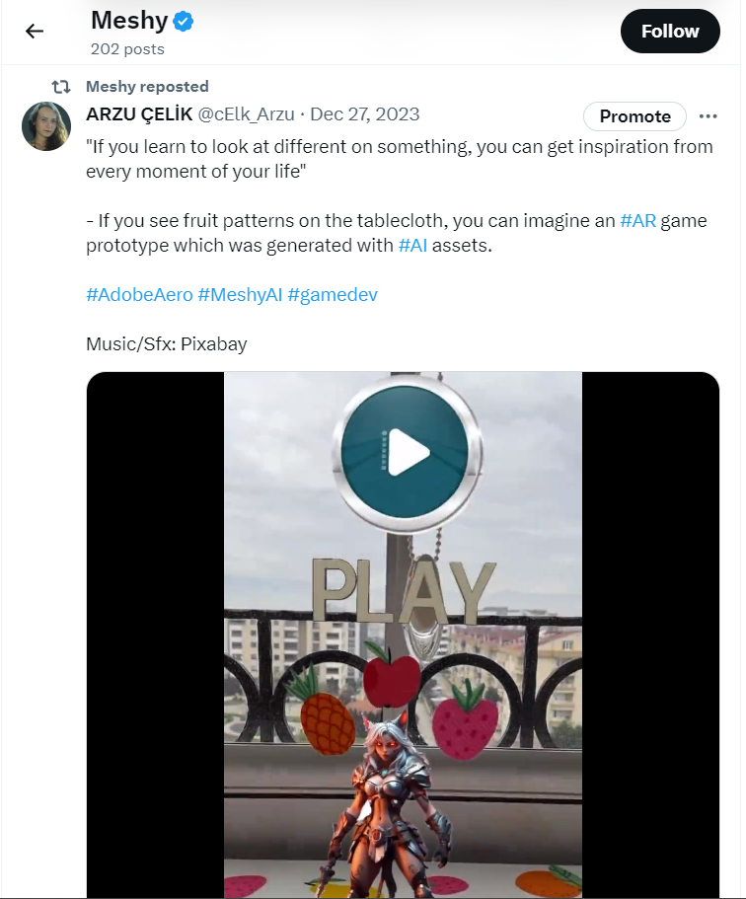This screenshot has width=746, height=899.
Task: Click the tweet text about fruit patterns
Action: [x=397, y=233]
